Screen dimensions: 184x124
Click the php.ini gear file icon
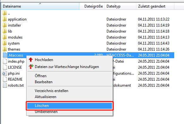4,73
